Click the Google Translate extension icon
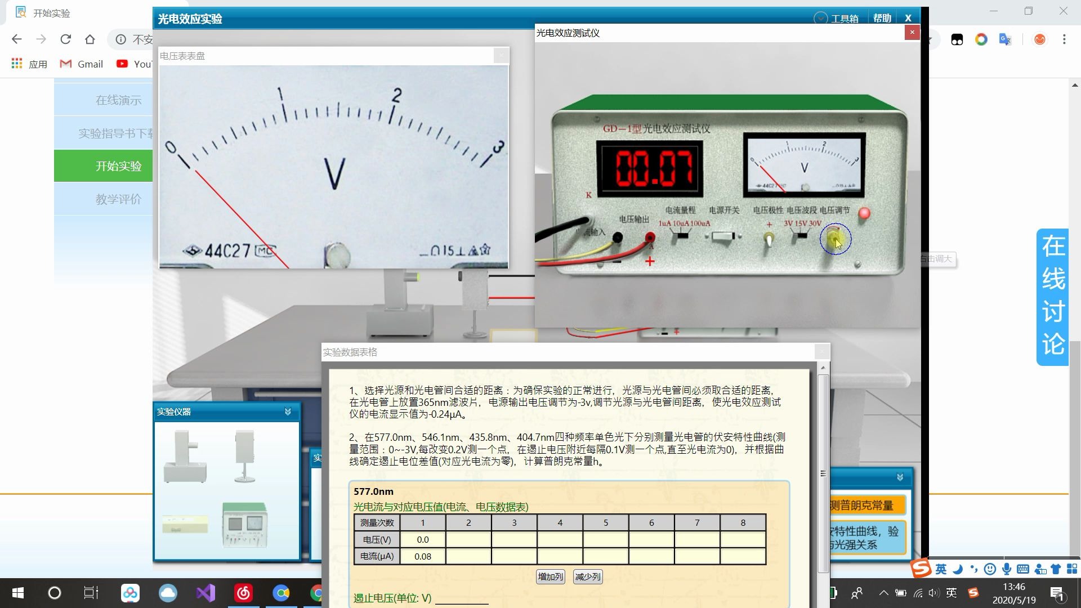Viewport: 1081px width, 608px height. pos(1005,39)
